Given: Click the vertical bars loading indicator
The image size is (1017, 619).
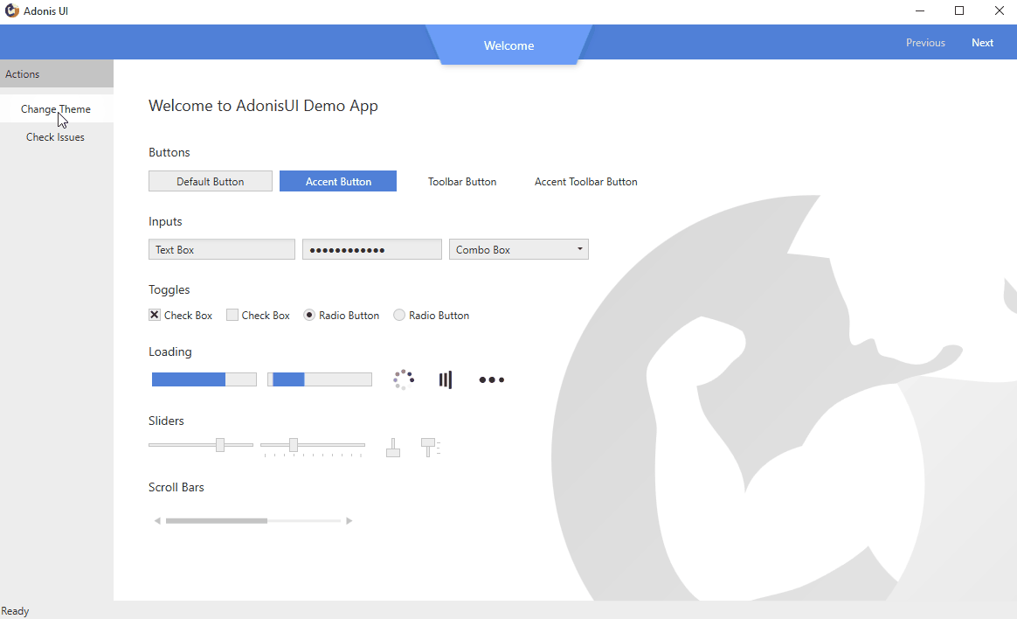Looking at the screenshot, I should coord(445,379).
